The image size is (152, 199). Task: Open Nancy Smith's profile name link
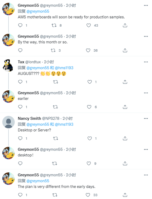pos(29,118)
